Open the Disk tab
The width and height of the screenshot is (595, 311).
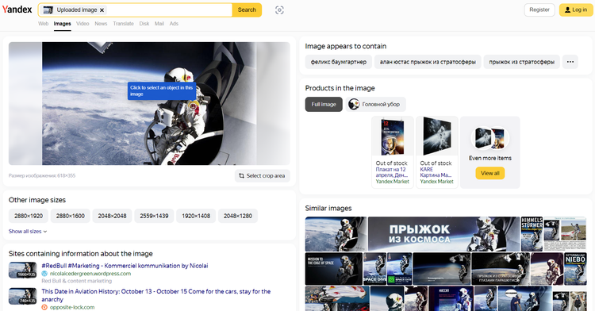point(144,24)
